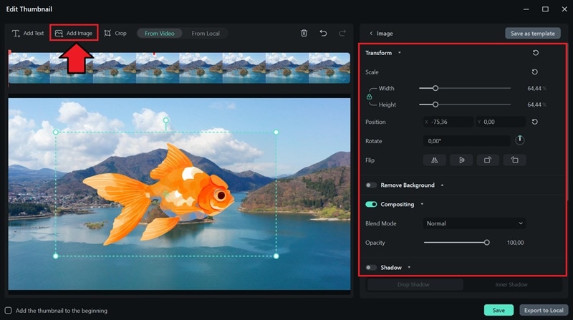573x320 pixels.
Task: Switch to the From Local tab
Action: [x=206, y=33]
